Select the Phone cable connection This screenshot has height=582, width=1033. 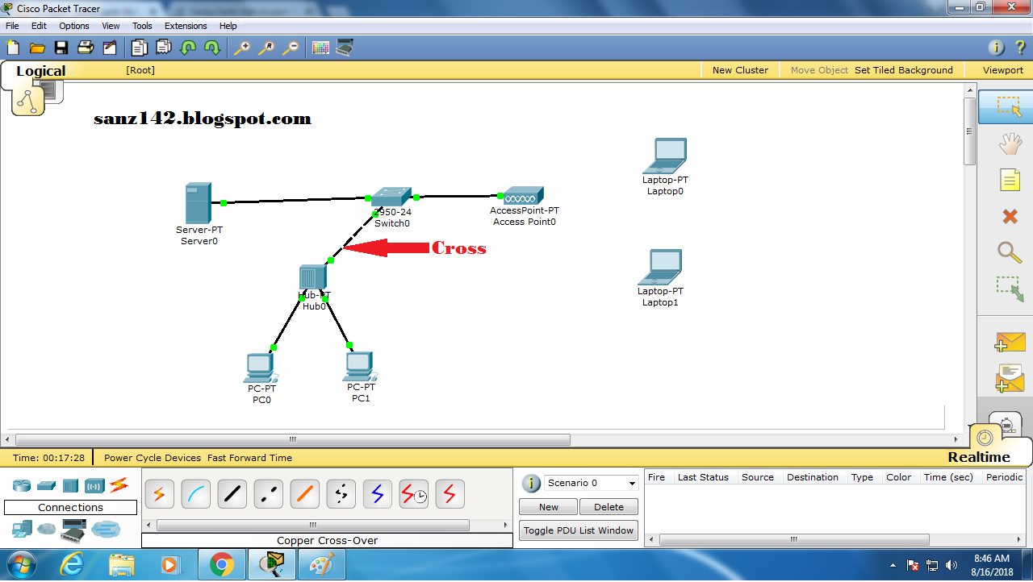341,493
